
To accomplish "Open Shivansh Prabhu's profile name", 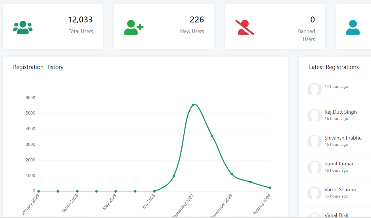I will (x=343, y=138).
